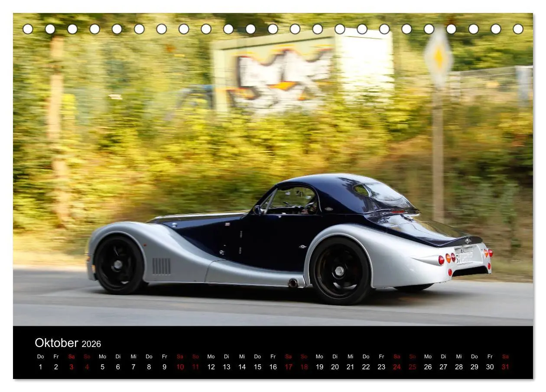This screenshot has height=392, width=546.
Task: Select red Saturday date 10
Action: (x=180, y=367)
